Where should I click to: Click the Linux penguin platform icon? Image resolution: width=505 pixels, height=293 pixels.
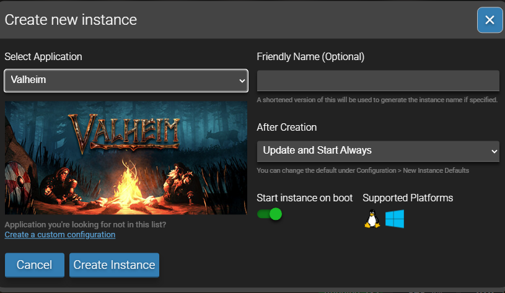[372, 219]
